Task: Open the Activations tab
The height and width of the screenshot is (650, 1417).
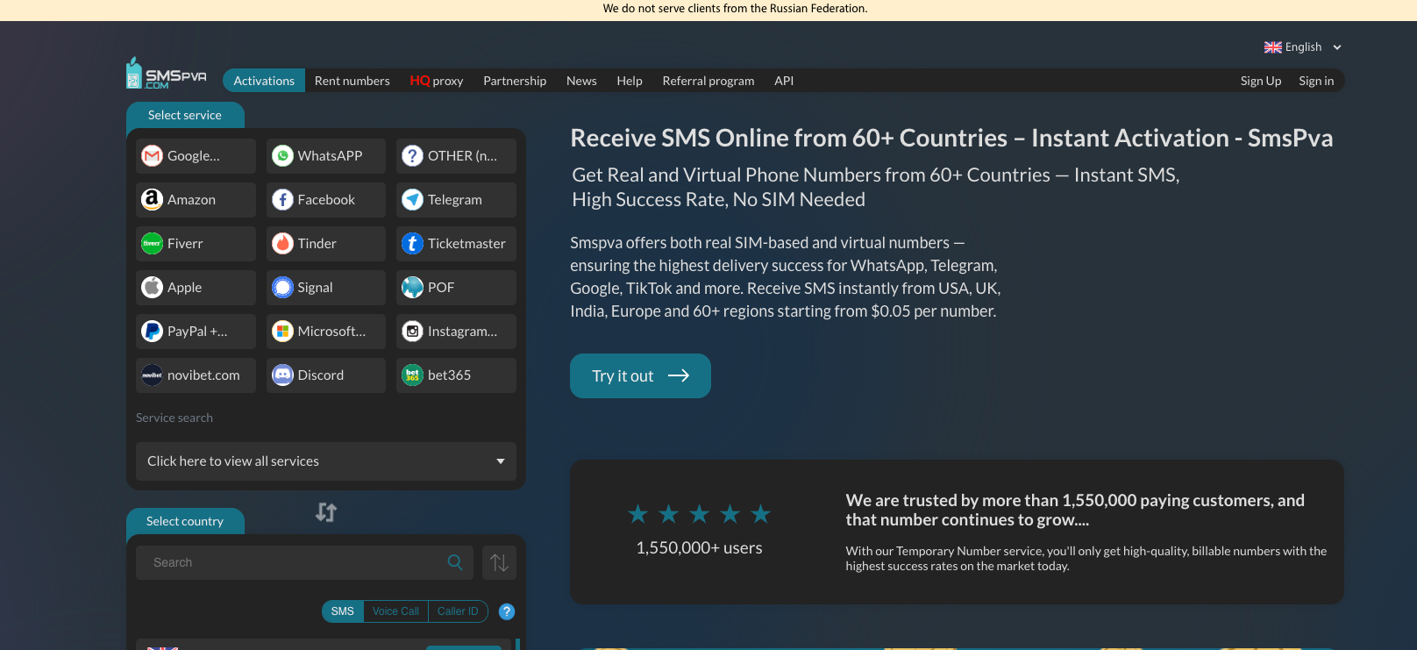Action: [264, 81]
